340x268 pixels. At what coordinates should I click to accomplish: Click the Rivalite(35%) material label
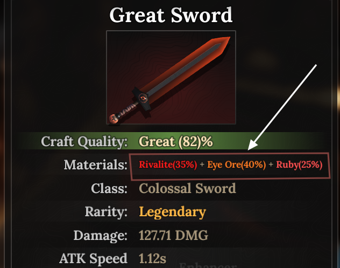click(x=168, y=164)
